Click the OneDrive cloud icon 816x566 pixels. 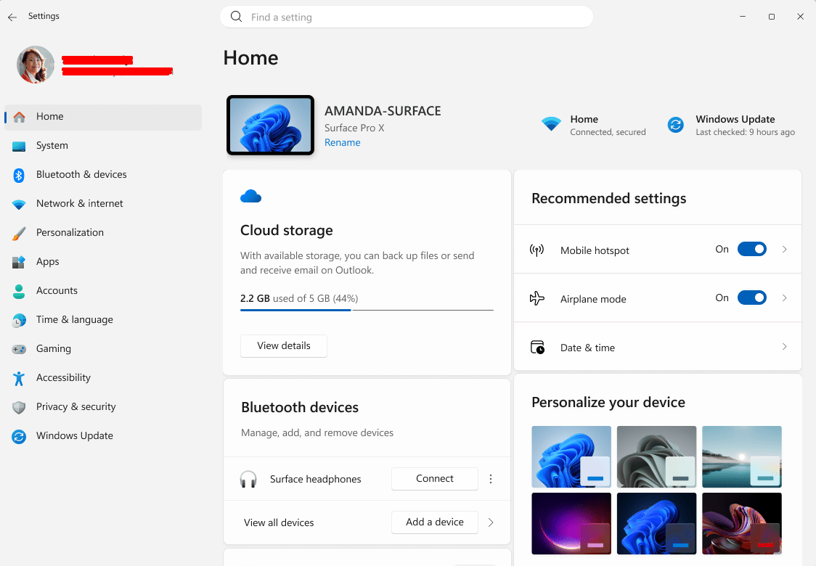(x=251, y=196)
